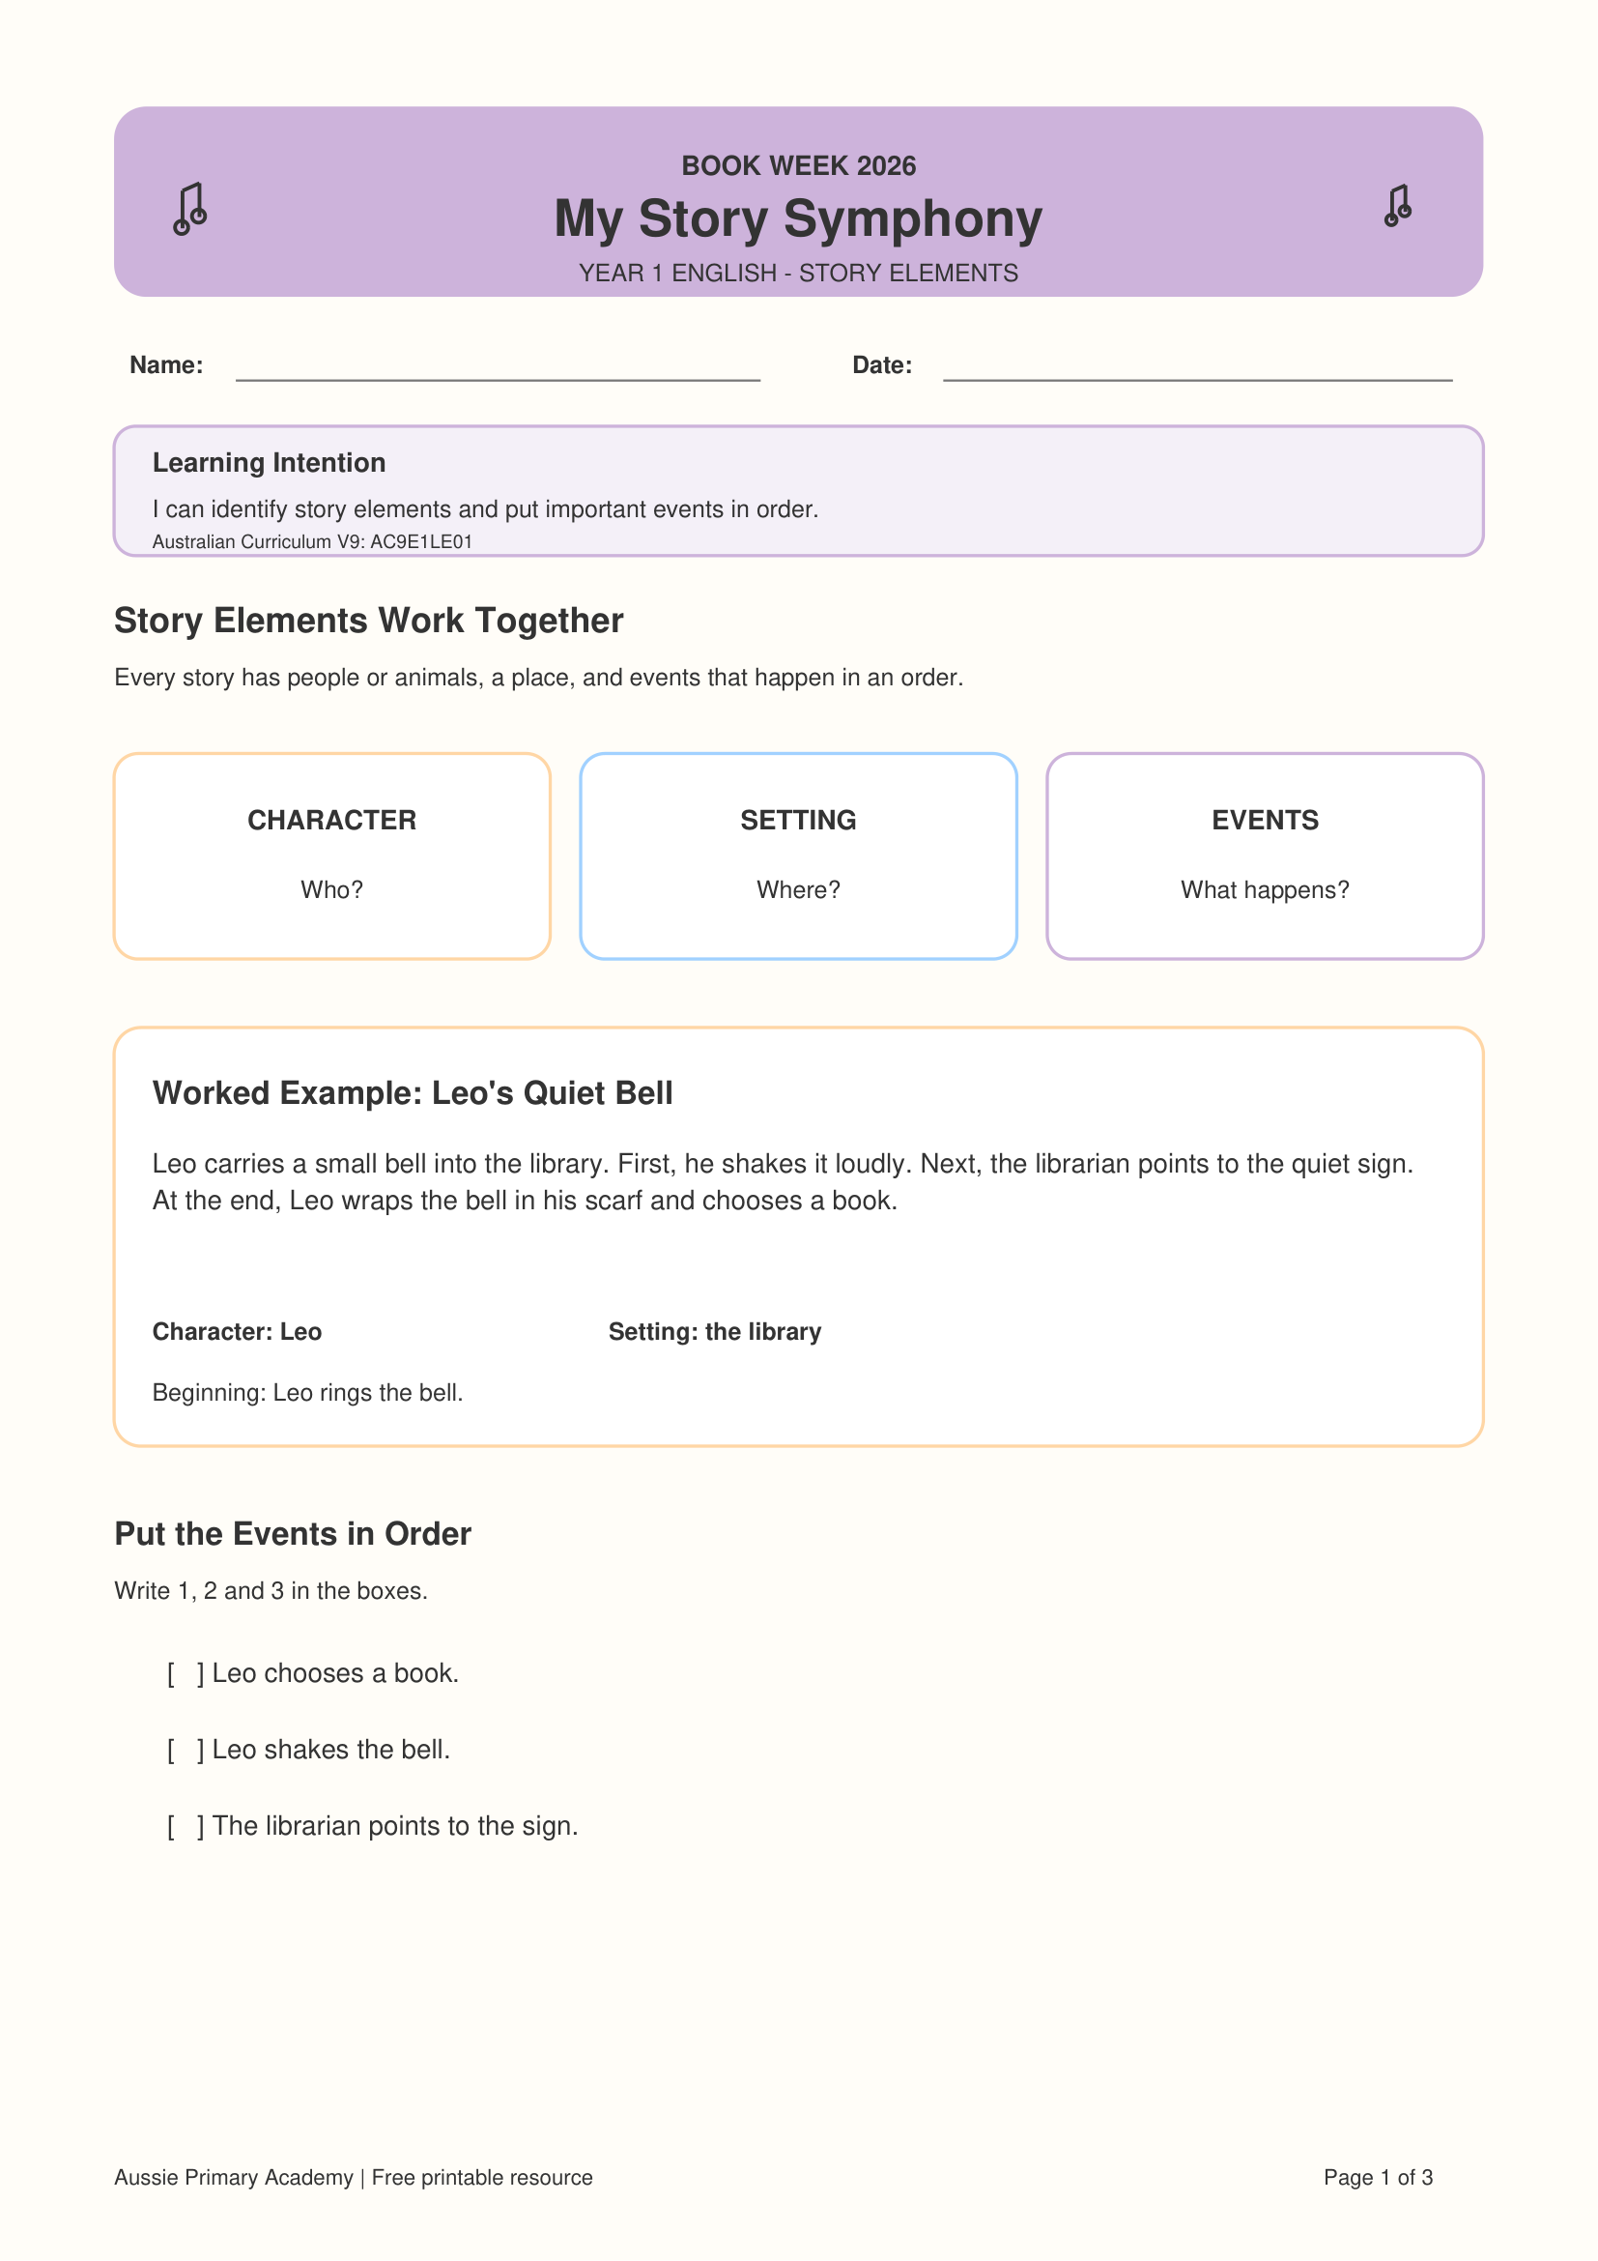Click the BOOK WEEK 2026 banner text
Viewport: 1598px width, 2261px height.
coord(798,165)
